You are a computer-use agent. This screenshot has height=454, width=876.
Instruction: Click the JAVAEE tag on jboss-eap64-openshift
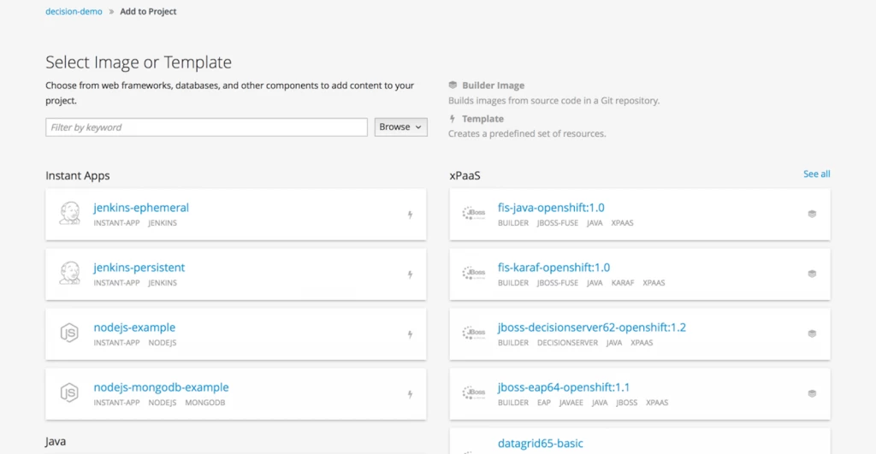571,402
